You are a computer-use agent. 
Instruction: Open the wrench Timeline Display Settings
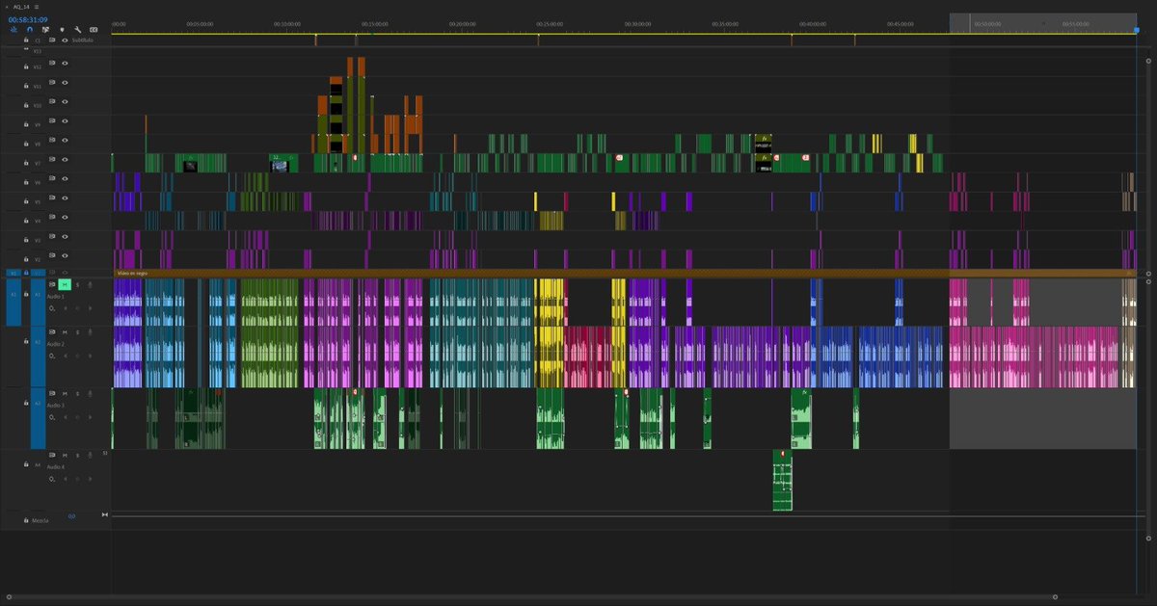(x=77, y=30)
